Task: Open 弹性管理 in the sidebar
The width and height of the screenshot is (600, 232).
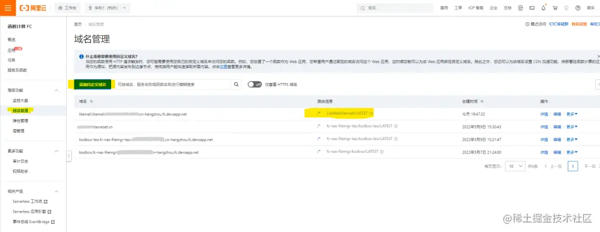Action: pyautogui.click(x=21, y=121)
